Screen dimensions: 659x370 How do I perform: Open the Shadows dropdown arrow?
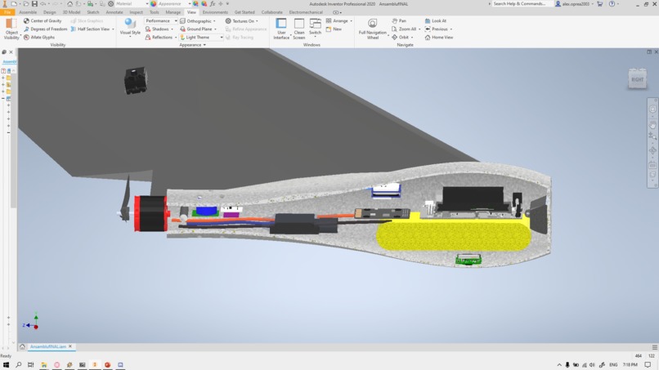(x=173, y=29)
